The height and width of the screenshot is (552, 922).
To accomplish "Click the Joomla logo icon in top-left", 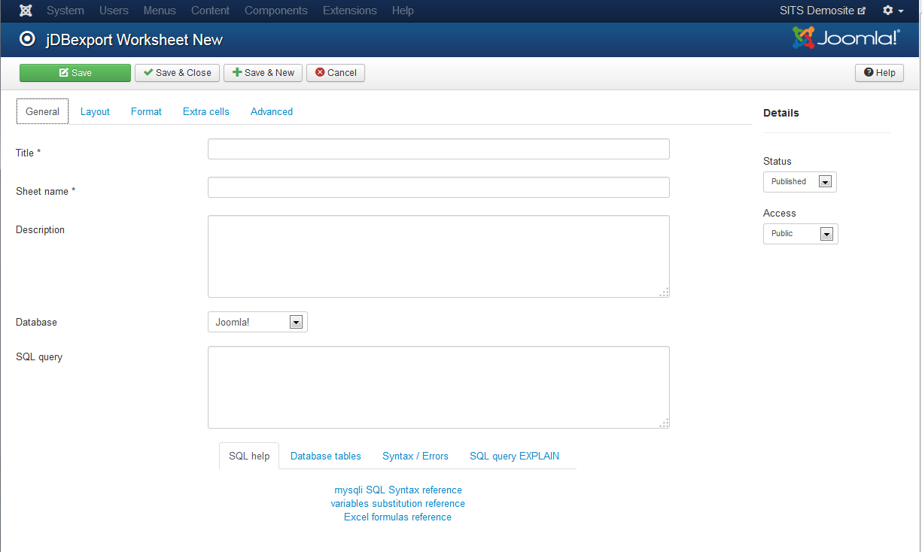I will (x=26, y=11).
